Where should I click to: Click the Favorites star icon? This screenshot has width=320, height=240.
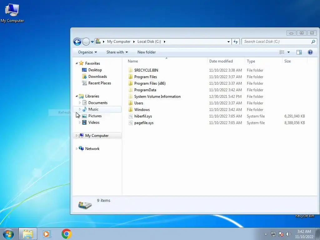(81, 63)
